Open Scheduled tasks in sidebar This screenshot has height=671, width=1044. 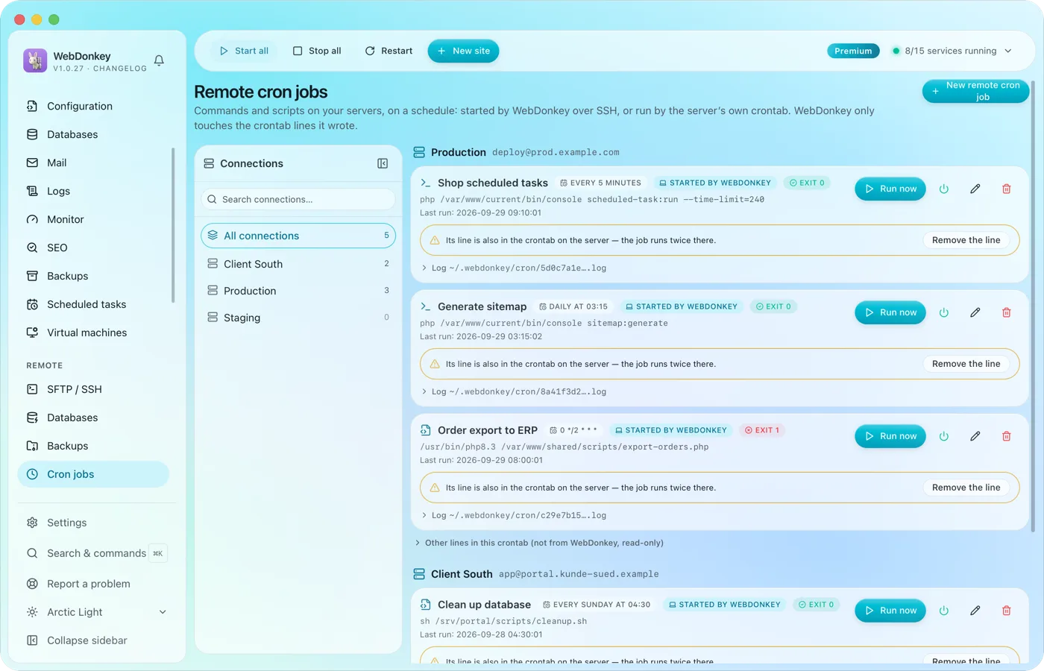click(95, 304)
